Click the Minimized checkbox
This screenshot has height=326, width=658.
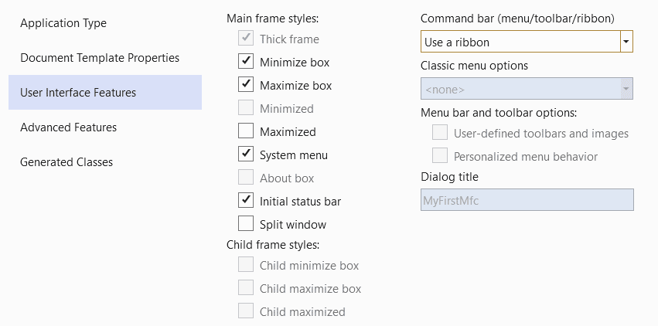[x=246, y=108]
